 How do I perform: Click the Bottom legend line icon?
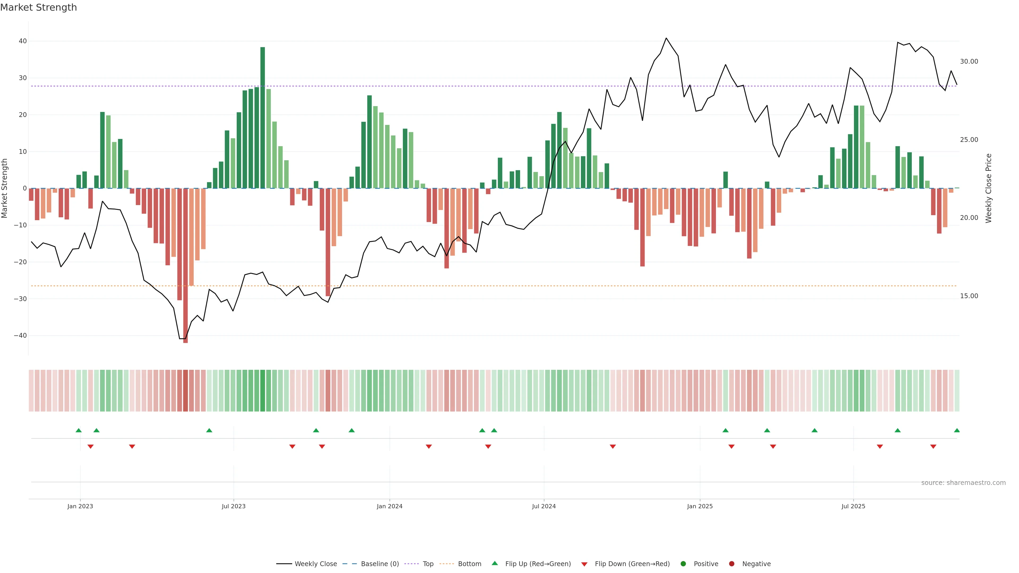447,563
